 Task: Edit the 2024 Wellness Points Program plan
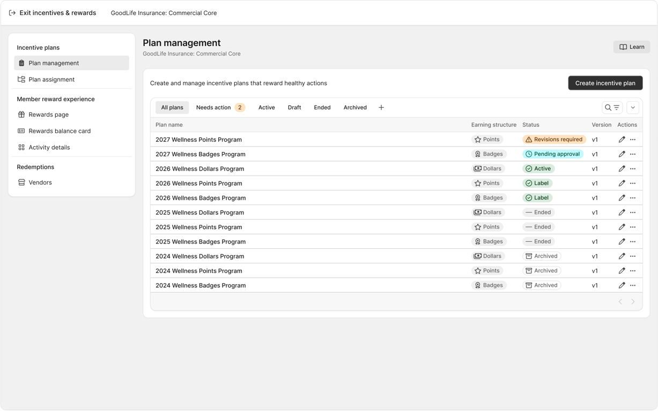point(622,271)
